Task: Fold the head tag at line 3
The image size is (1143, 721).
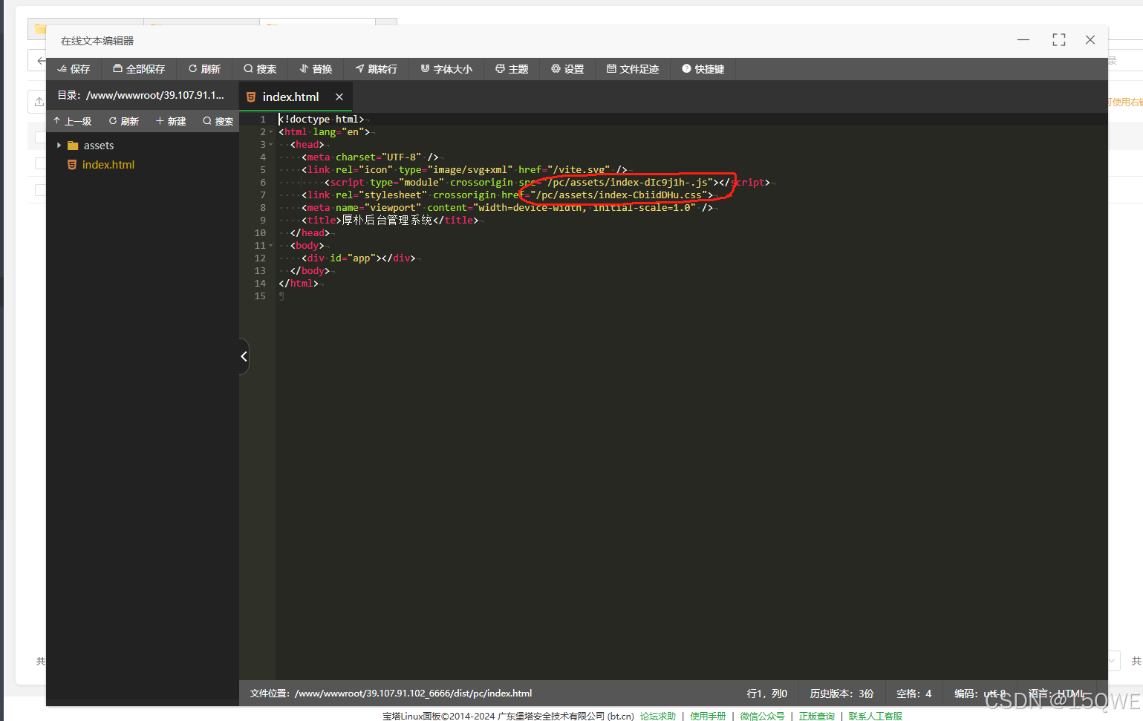Action: [271, 145]
